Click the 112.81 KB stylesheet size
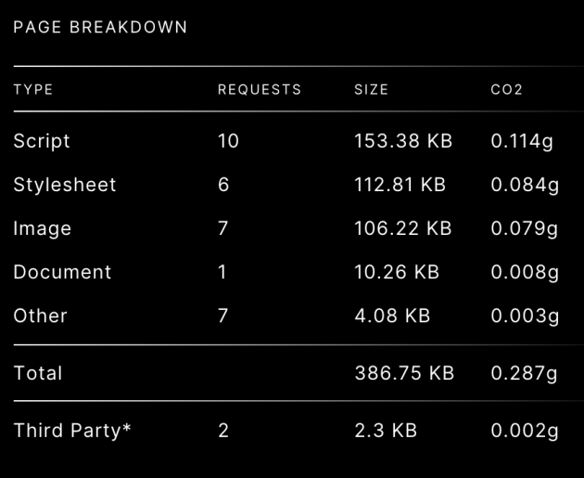This screenshot has width=584, height=478. (x=400, y=185)
